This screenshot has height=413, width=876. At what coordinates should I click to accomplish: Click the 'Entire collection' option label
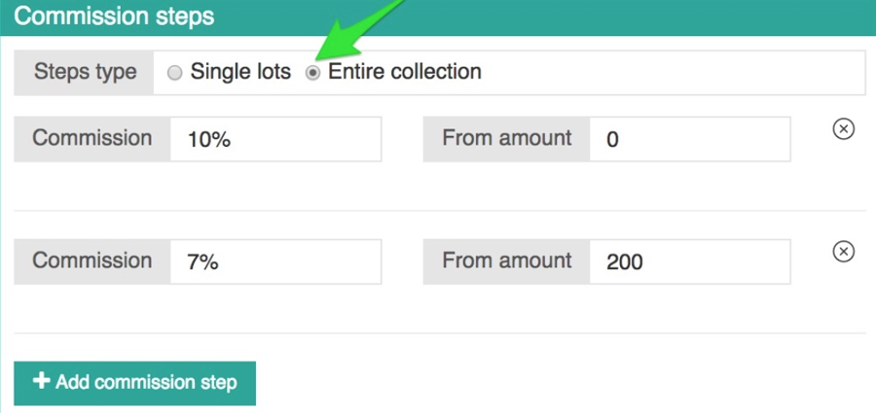(x=404, y=72)
